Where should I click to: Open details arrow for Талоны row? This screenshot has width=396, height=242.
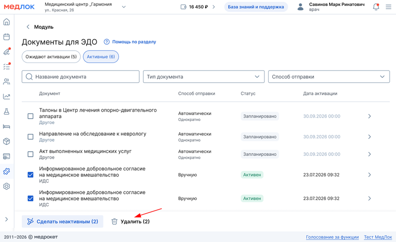pyautogui.click(x=369, y=116)
